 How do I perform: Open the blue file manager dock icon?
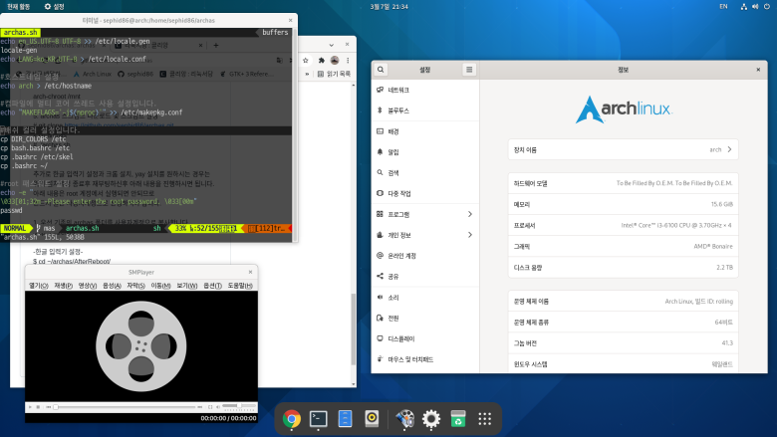click(x=345, y=419)
